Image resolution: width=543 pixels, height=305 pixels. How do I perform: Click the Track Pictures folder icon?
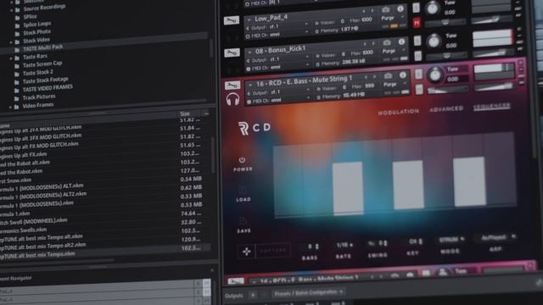coord(17,99)
